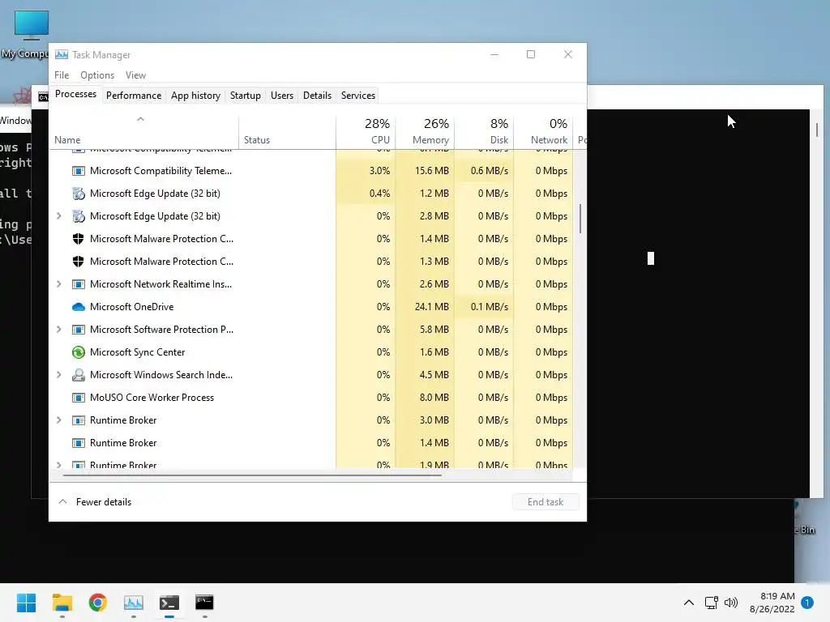The width and height of the screenshot is (830, 622).
Task: Click the Microsoft Software Protection Platform icon
Action: 79,330
